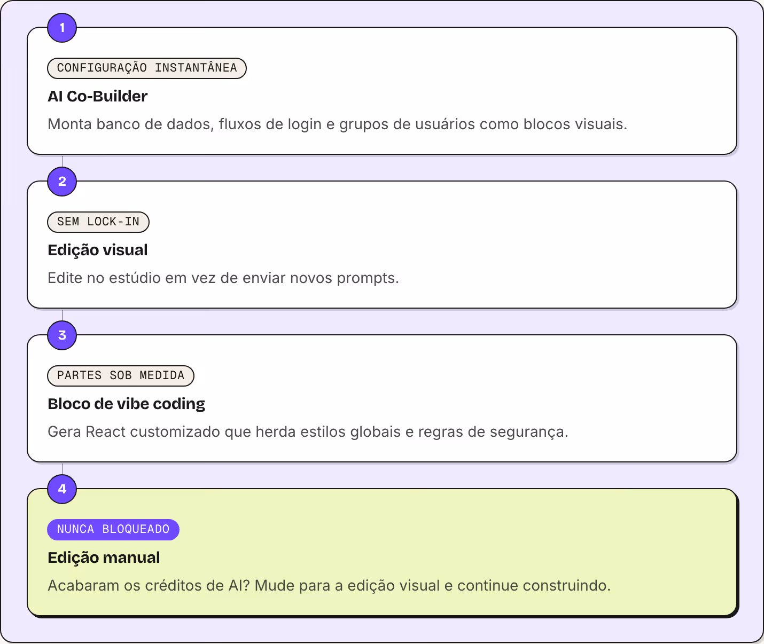Screen dimensions: 764x644
Task: Click the "Bloco de vibe coding" heading
Action: coord(127,404)
